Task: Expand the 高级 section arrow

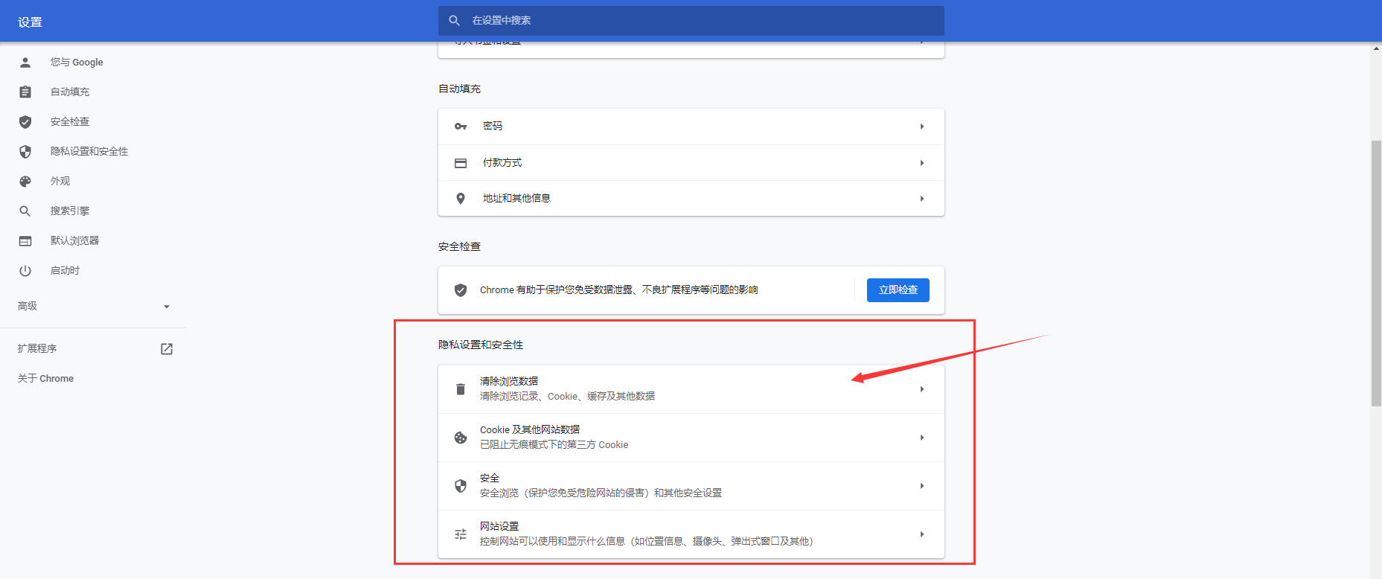Action: (x=167, y=307)
